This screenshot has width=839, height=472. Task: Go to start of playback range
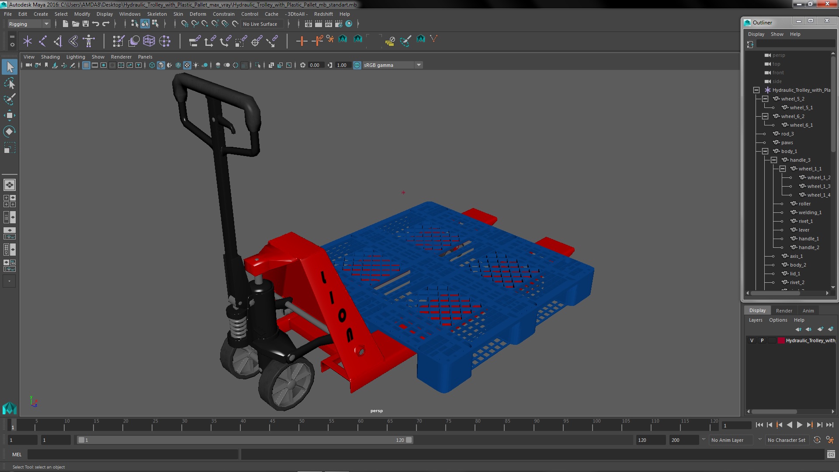point(759,425)
